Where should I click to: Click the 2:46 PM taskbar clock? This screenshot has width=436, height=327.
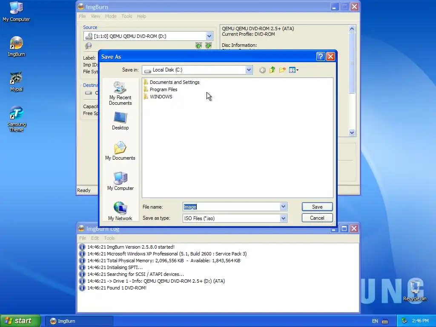click(x=420, y=321)
